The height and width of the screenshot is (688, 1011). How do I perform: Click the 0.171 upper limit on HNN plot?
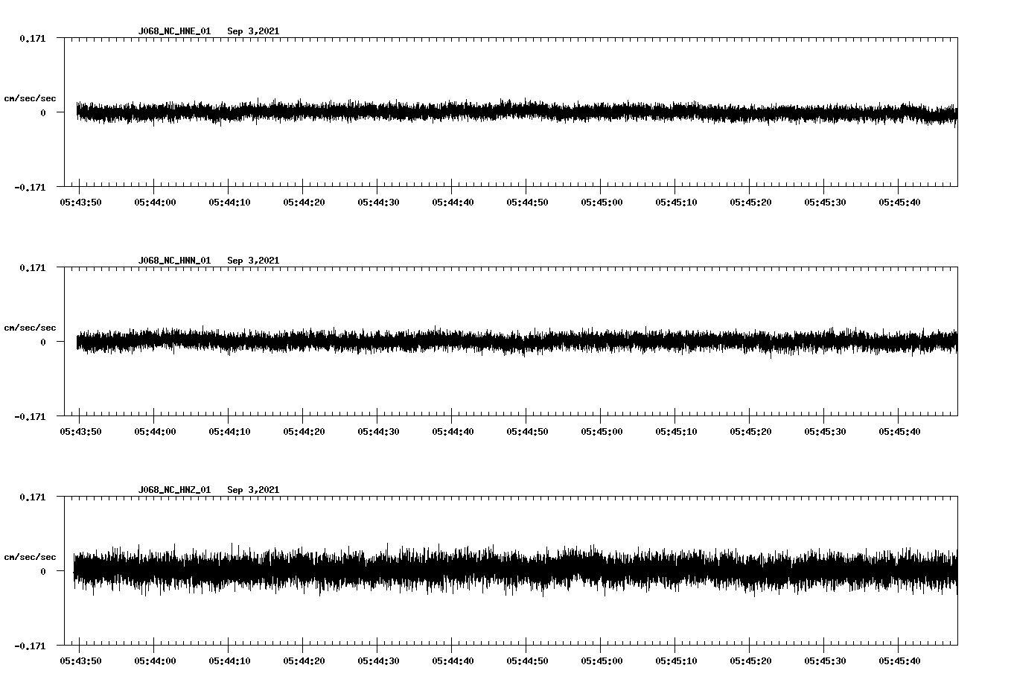point(32,267)
